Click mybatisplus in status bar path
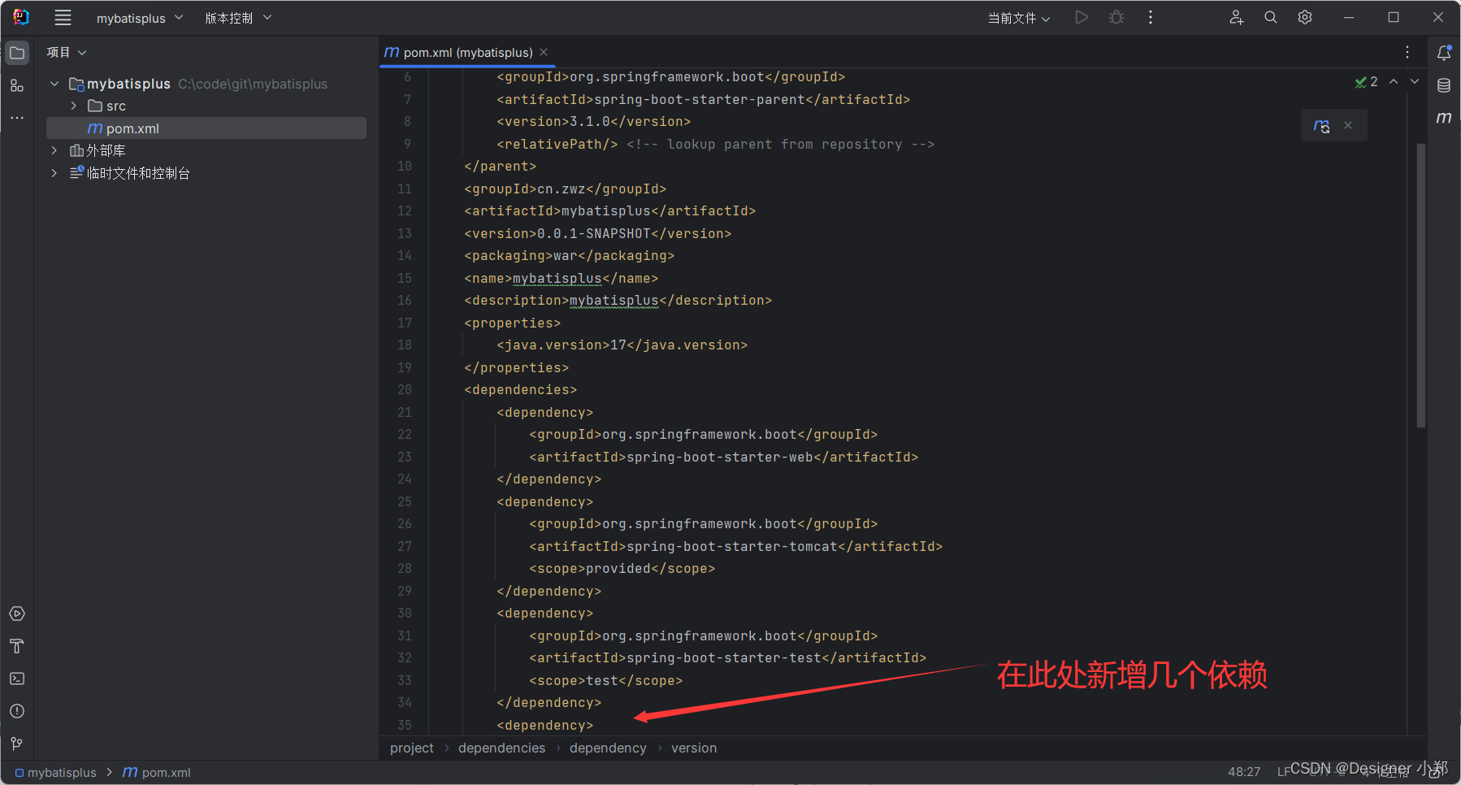This screenshot has height=785, width=1461. (x=55, y=773)
